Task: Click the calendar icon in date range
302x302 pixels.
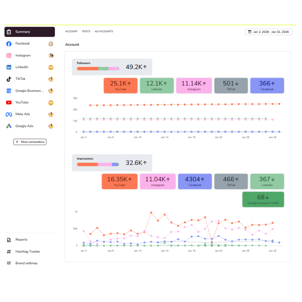Action: click(250, 32)
